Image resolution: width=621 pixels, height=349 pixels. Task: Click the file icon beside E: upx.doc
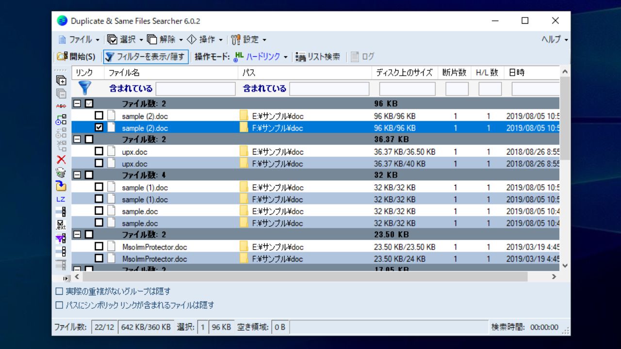(112, 152)
